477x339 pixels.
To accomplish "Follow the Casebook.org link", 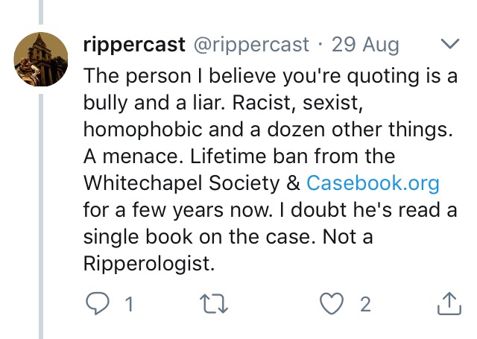I will pos(373,183).
